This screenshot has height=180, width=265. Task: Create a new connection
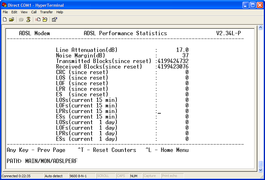[5, 19]
